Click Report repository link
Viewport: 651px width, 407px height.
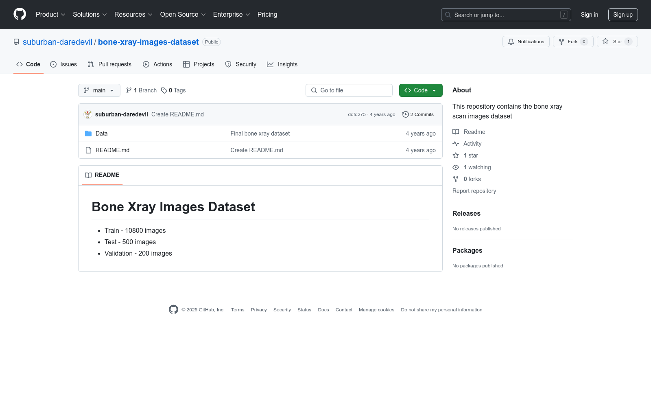[x=474, y=191]
